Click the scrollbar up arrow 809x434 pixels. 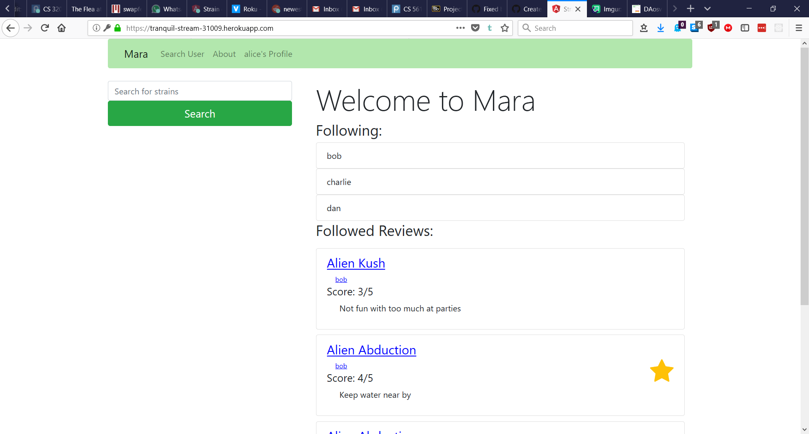coord(804,43)
